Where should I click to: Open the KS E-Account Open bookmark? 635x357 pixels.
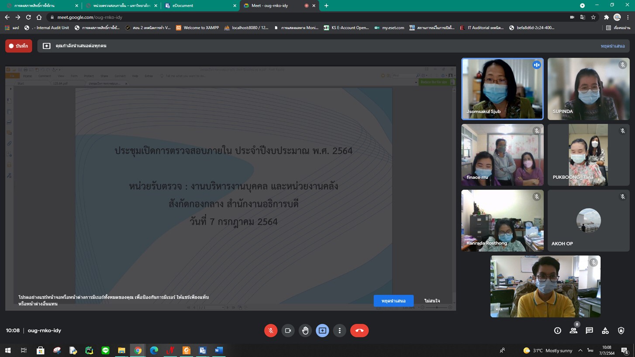coord(346,27)
